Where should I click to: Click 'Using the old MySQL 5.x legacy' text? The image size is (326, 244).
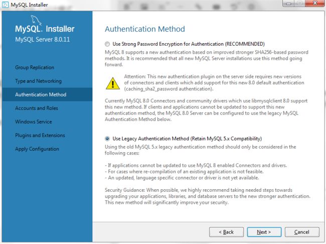click(x=201, y=150)
